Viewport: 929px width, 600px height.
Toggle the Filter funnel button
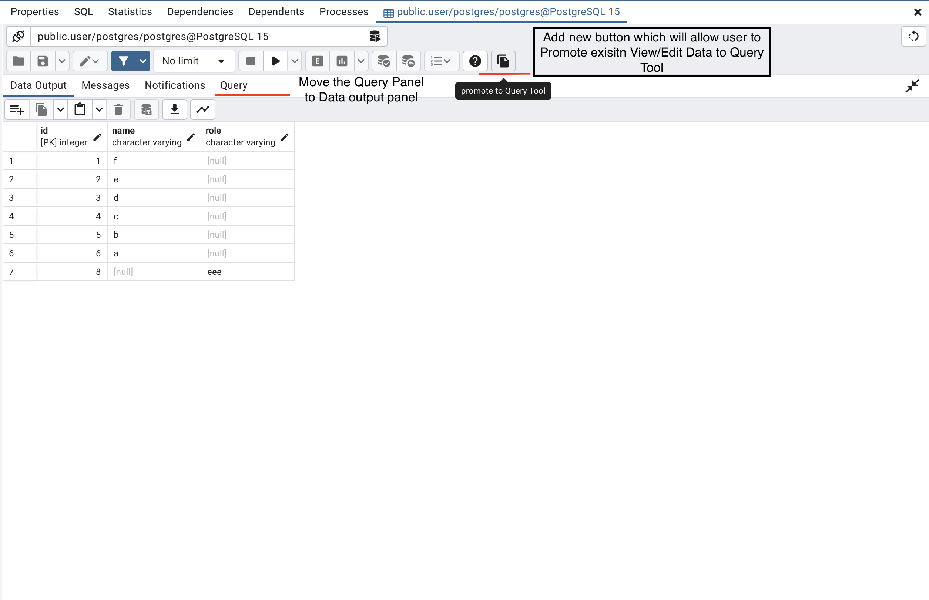[123, 61]
